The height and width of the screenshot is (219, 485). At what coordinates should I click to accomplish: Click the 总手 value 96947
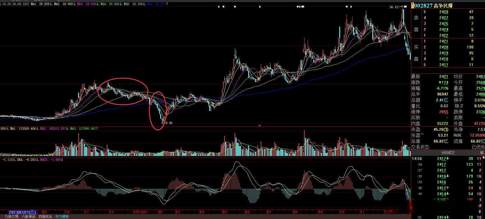tap(443, 94)
